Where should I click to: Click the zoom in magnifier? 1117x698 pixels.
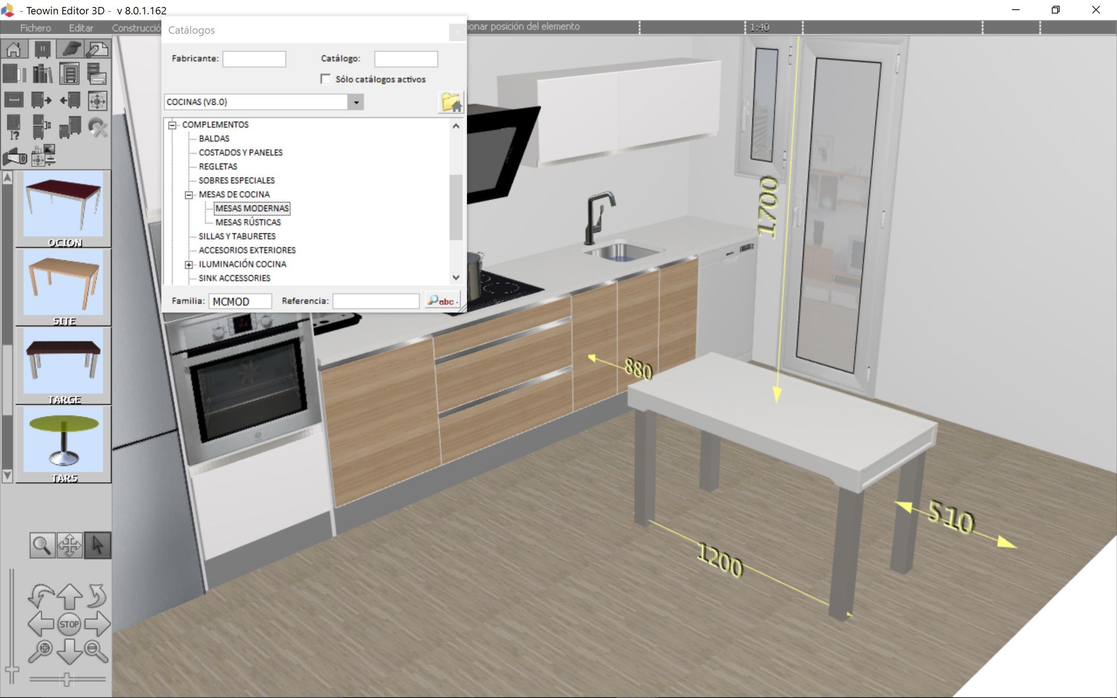point(41,651)
